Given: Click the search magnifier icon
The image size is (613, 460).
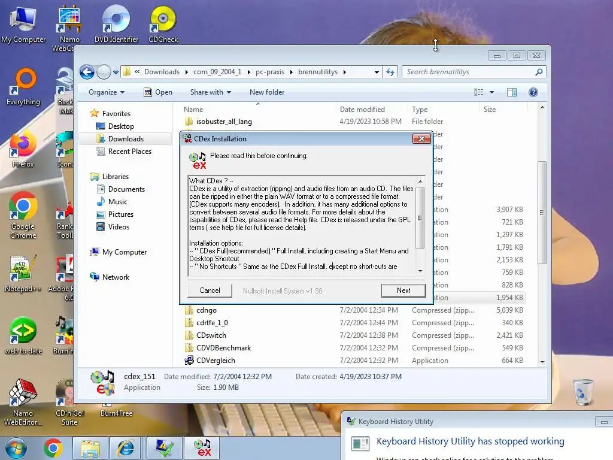Looking at the screenshot, I should coord(539,72).
